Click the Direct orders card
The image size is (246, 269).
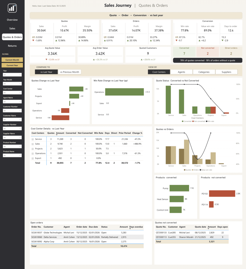(231, 52)
